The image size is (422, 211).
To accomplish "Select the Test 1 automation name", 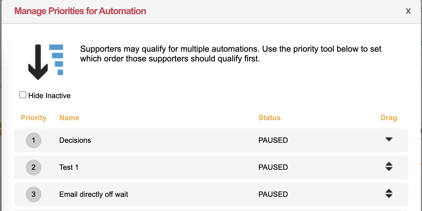I will (69, 167).
